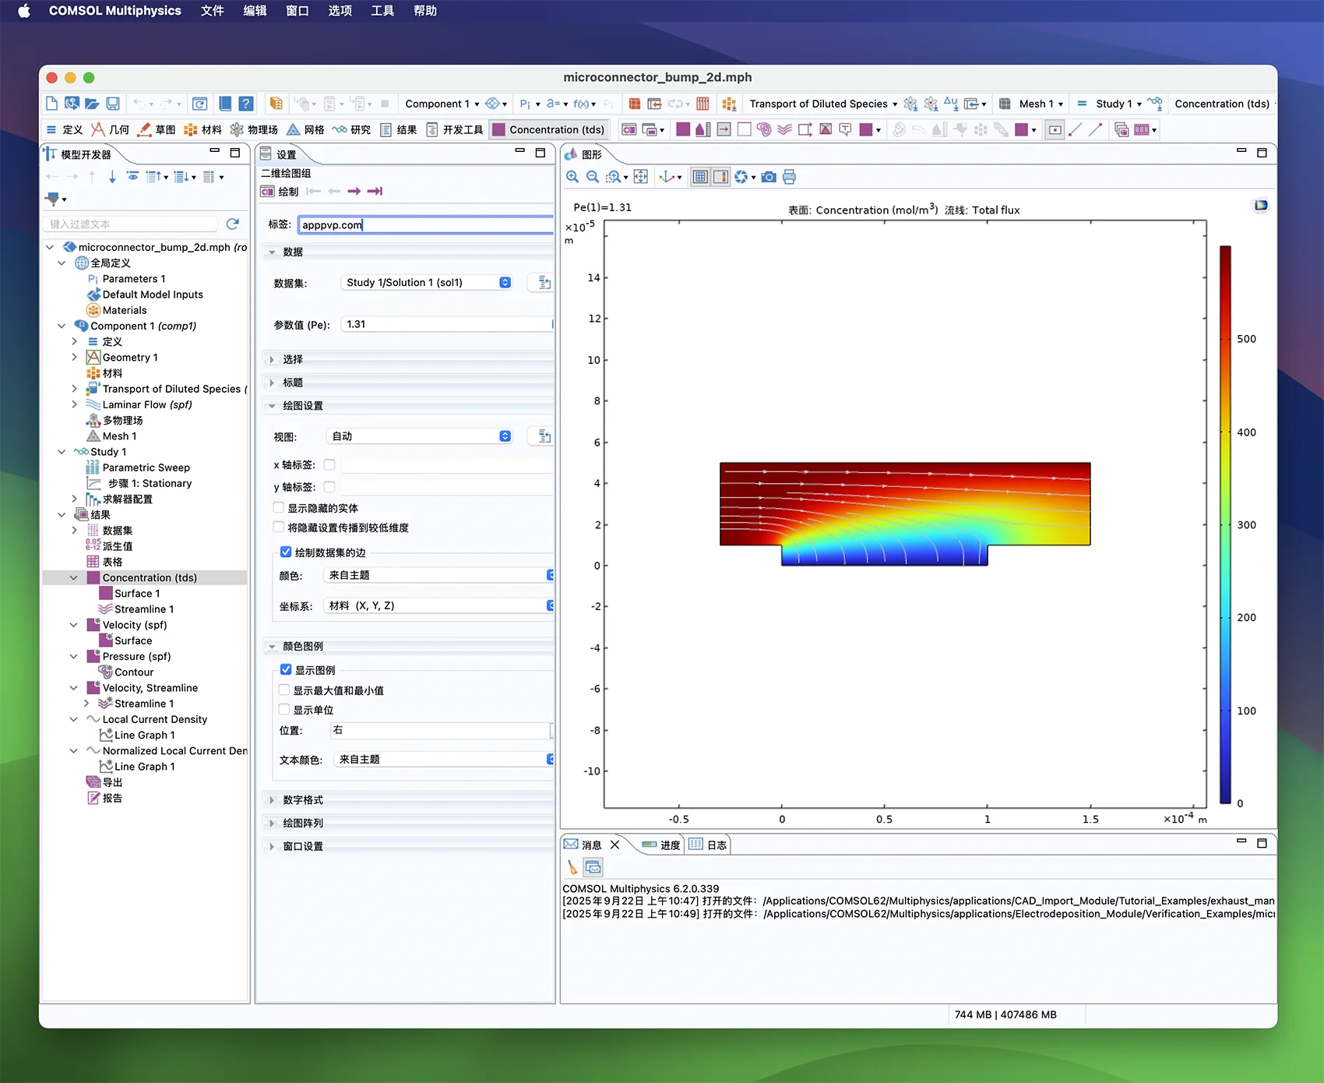Viewport: 1324px width, 1083px height.
Task: Open the 编辑 menu
Action: click(255, 11)
